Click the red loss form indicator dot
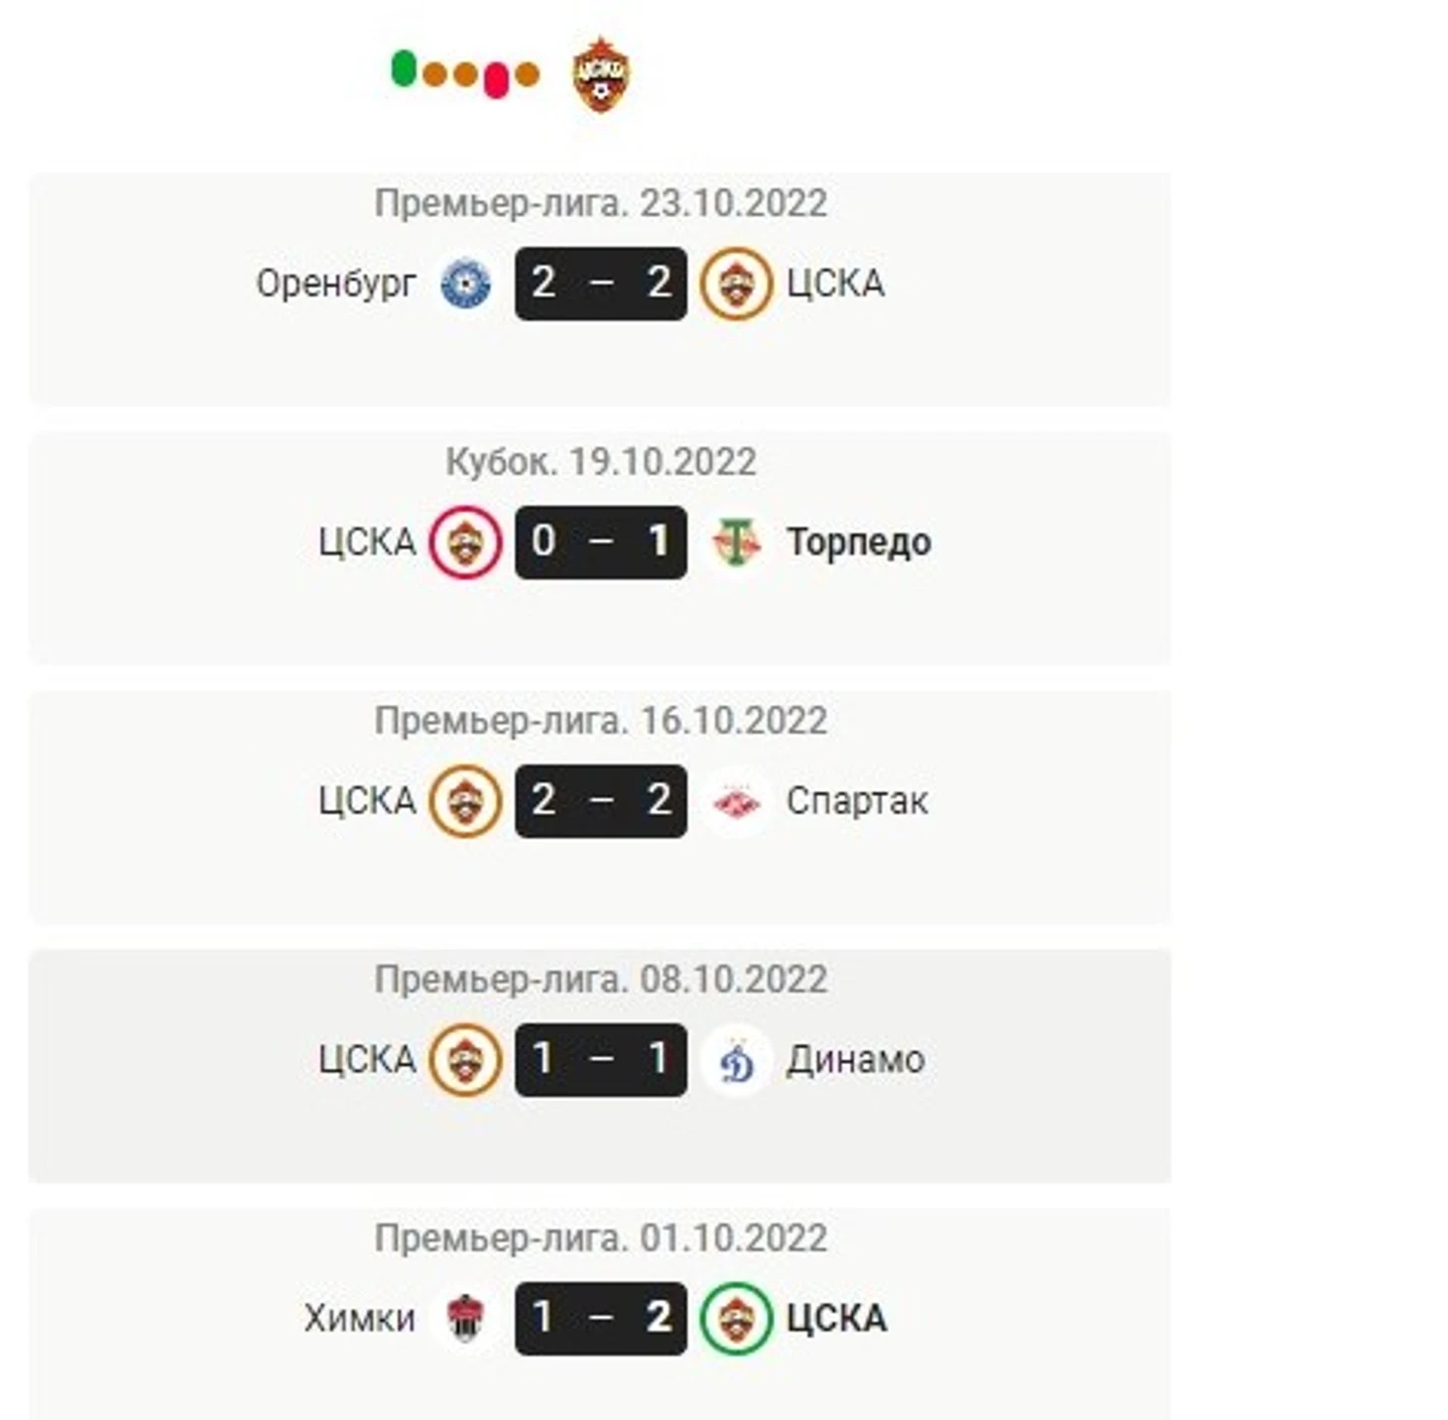The height and width of the screenshot is (1420, 1448). [x=496, y=80]
